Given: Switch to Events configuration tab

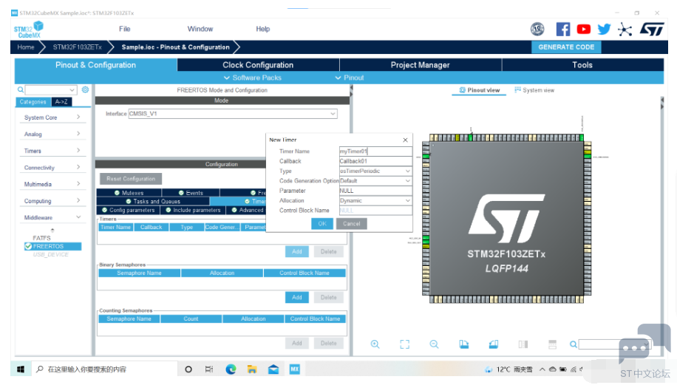Looking at the screenshot, I should tap(191, 192).
